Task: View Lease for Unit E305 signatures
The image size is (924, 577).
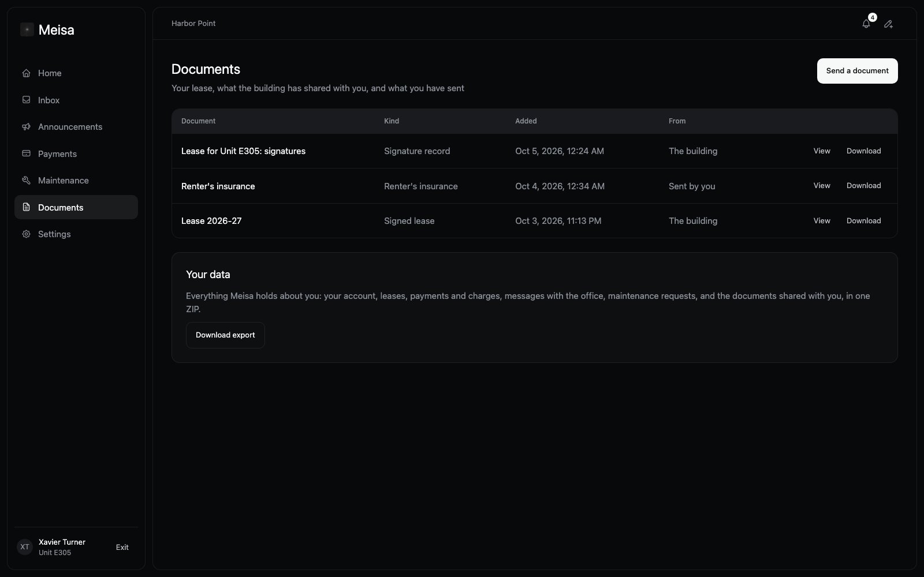Action: tap(822, 151)
